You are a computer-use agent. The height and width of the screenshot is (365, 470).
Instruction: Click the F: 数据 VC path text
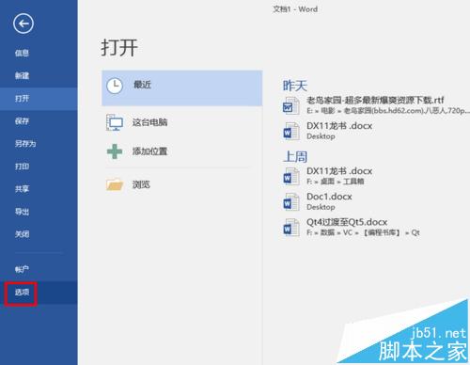[x=363, y=232]
